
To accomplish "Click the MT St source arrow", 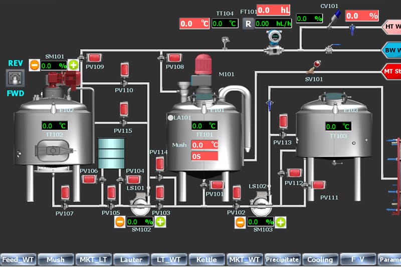I will tap(391, 71).
